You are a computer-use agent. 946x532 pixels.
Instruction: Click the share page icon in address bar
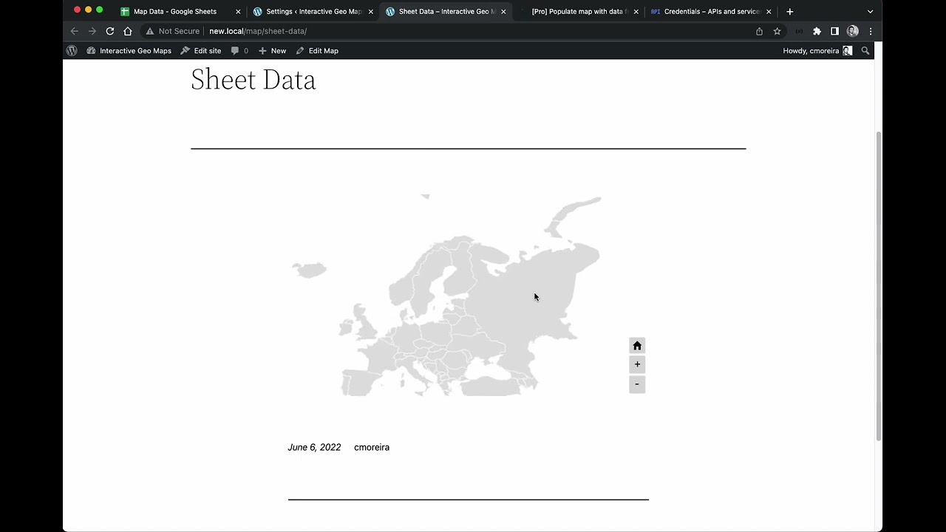click(x=759, y=31)
